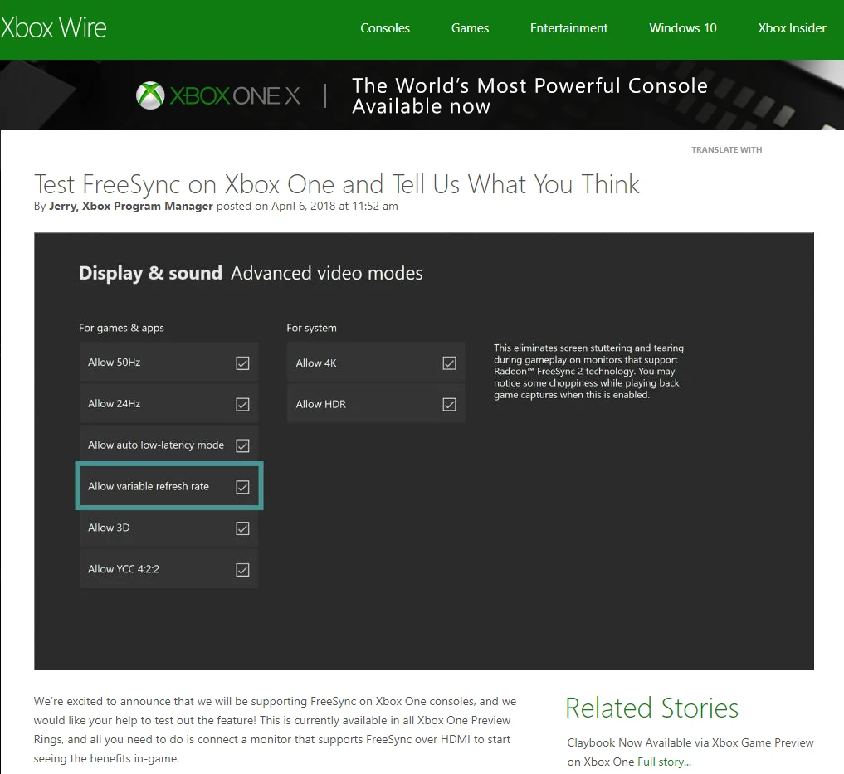Click the Related Stories heading
Screen dimensions: 844x774
(x=651, y=708)
